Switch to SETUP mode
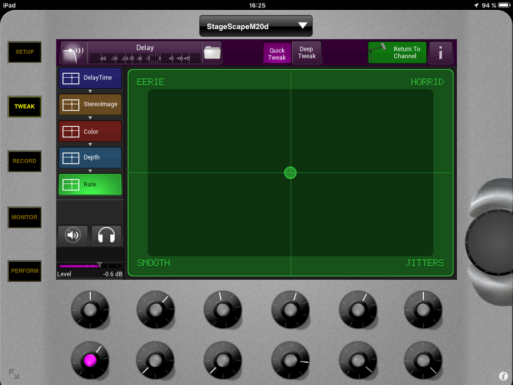513x385 pixels. pos(25,52)
